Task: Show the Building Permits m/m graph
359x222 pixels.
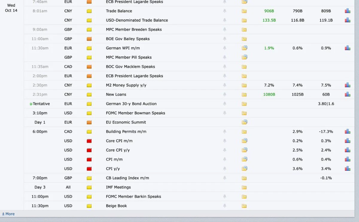Action: (x=347, y=132)
